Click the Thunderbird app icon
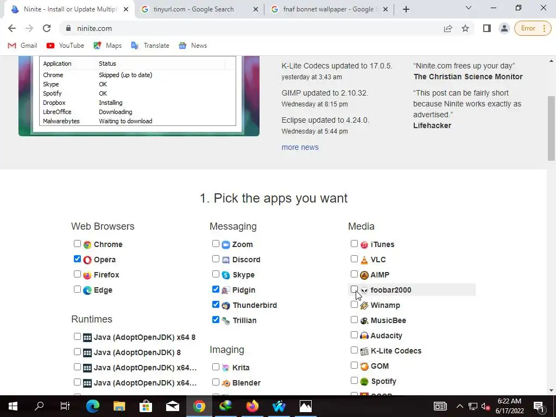The image size is (556, 417). (226, 306)
